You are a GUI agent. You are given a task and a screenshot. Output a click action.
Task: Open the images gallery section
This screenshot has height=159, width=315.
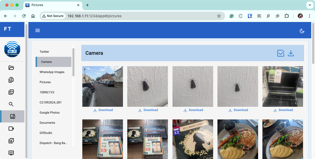click(11, 116)
